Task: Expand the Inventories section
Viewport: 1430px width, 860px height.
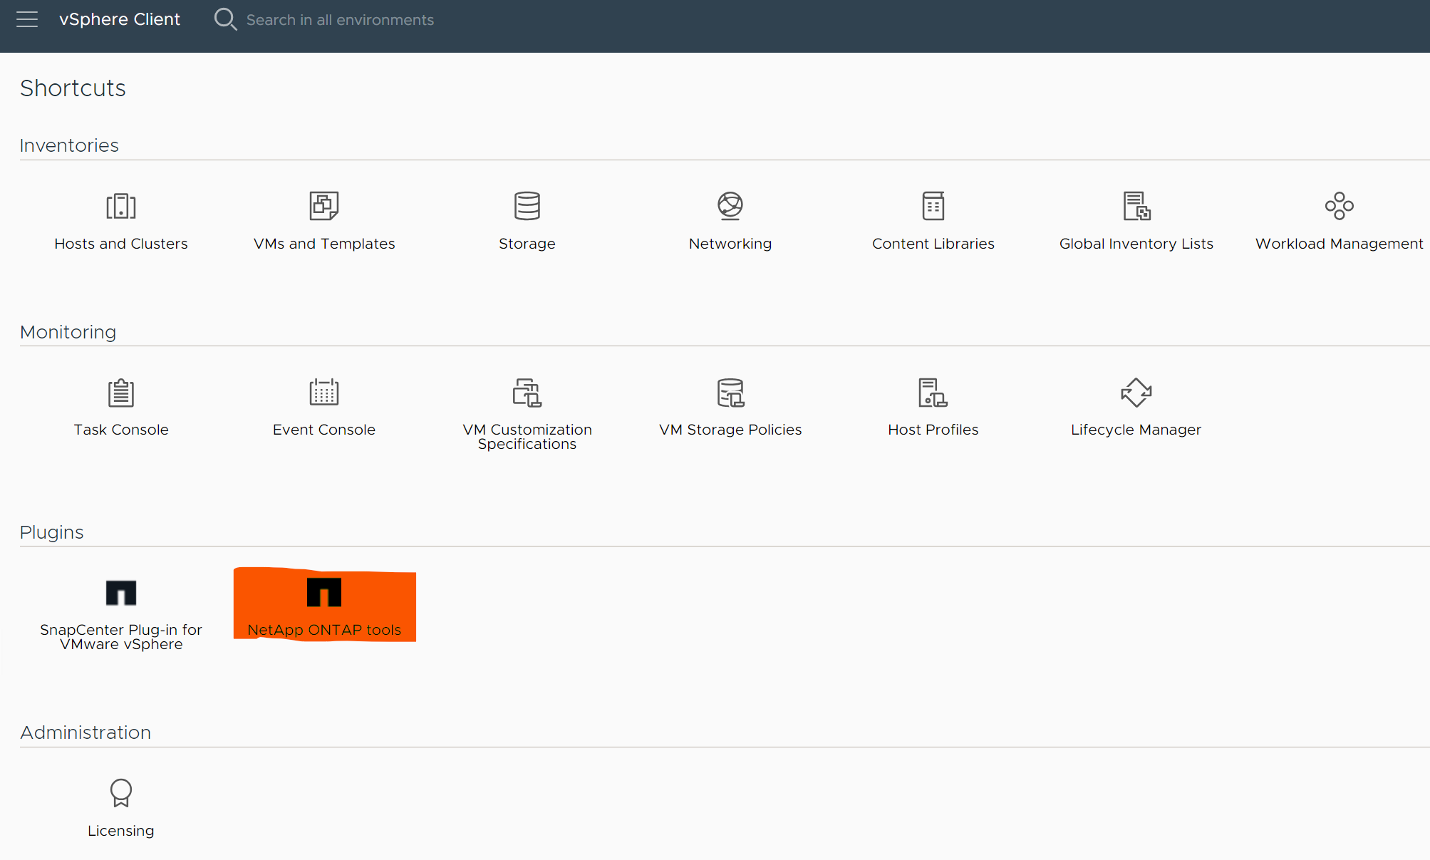Action: [68, 145]
